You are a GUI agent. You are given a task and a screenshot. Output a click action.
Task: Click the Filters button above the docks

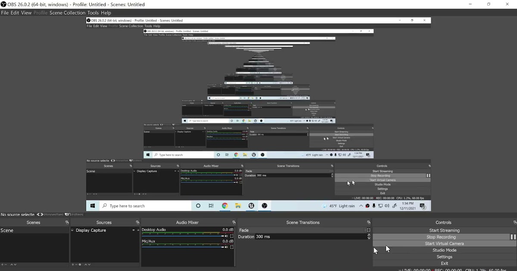pos(75,214)
